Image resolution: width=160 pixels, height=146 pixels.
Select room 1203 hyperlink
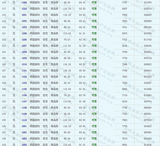click(24, 27)
